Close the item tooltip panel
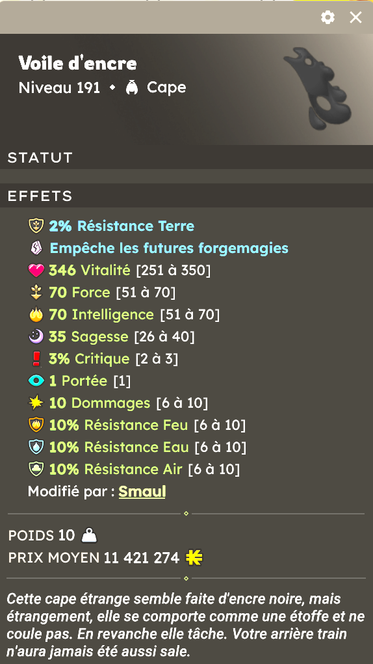373x664 pixels. click(x=355, y=18)
